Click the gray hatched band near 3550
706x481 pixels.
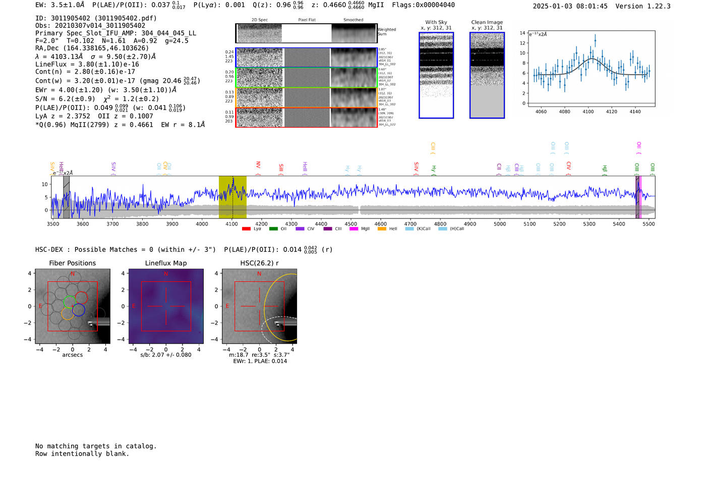click(66, 197)
